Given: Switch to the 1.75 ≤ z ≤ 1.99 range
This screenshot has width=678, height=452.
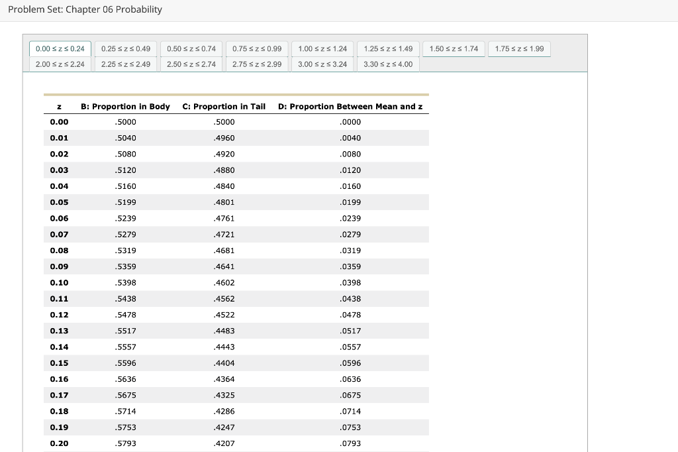Looking at the screenshot, I should (x=518, y=48).
